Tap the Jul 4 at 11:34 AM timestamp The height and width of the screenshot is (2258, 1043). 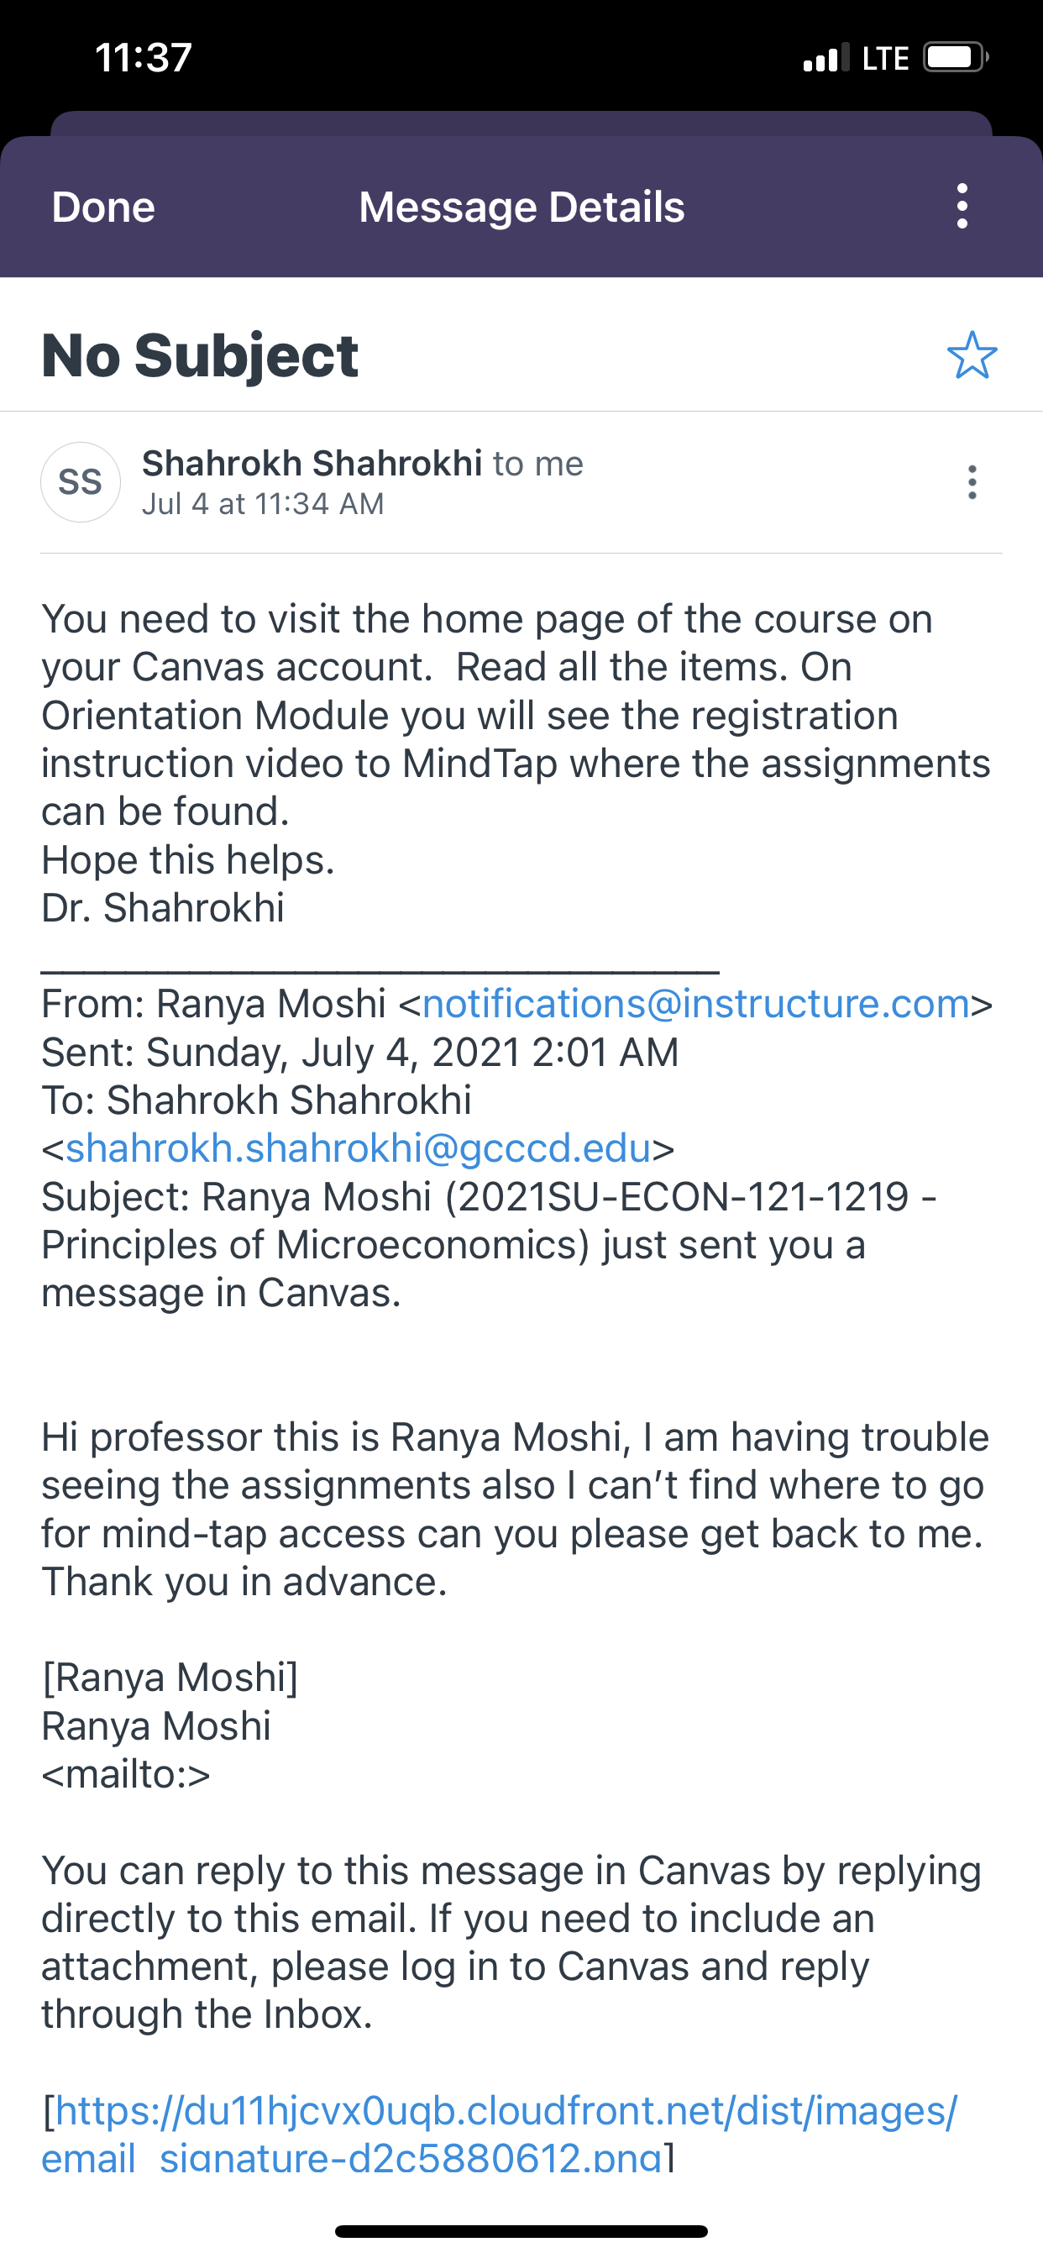pyautogui.click(x=263, y=504)
